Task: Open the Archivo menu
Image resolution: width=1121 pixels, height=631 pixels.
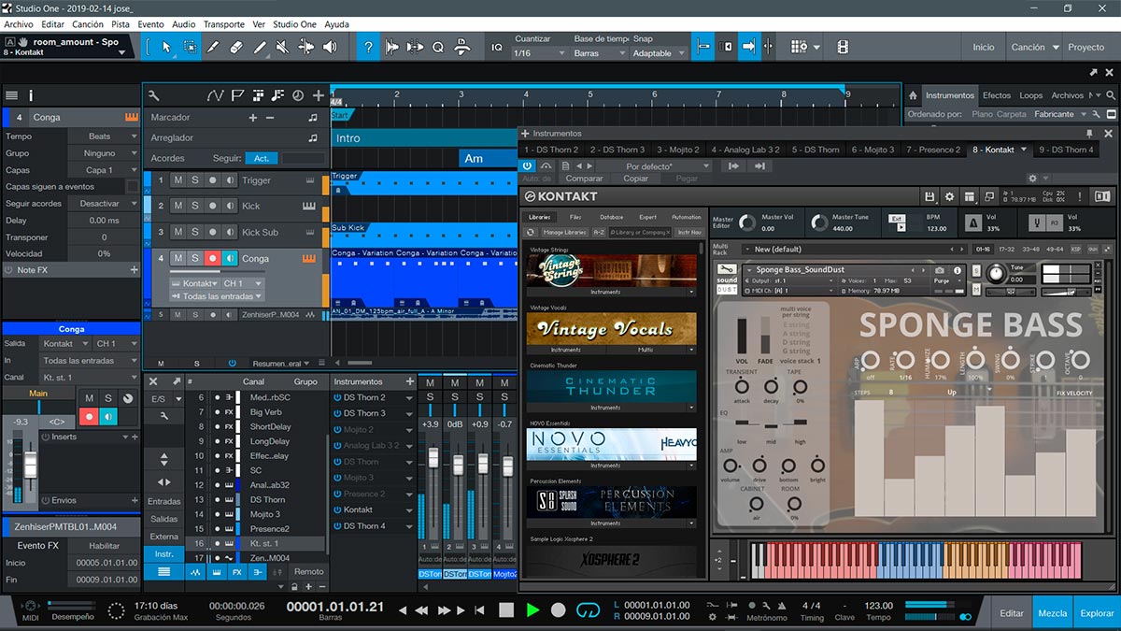Action: [19, 24]
